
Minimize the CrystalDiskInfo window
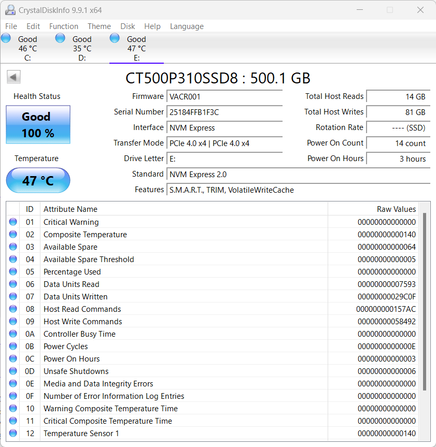[x=360, y=10]
